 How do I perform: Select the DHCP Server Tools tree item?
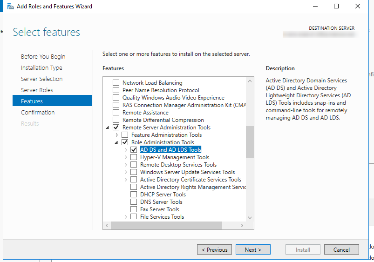[163, 195]
